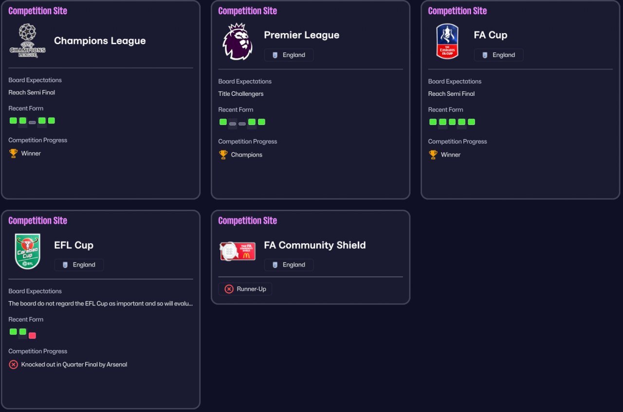Click the Premier League lion logo
The image size is (623, 412).
coord(238,41)
